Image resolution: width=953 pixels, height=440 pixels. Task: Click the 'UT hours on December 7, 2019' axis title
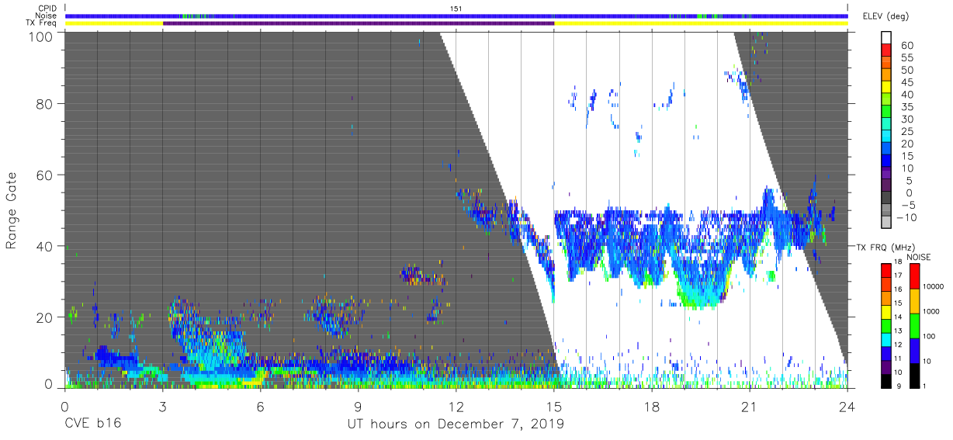pyautogui.click(x=456, y=424)
